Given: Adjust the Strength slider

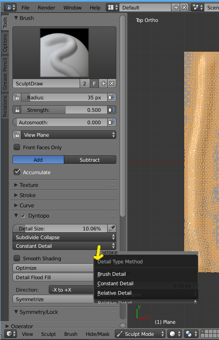Looking at the screenshot, I should [x=64, y=110].
